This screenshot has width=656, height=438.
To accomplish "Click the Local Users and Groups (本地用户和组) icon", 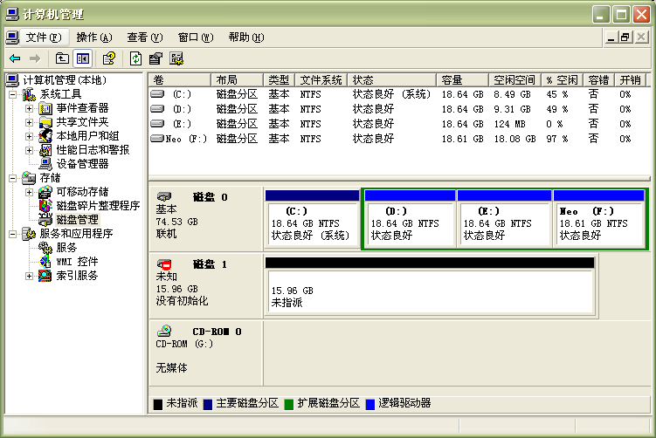I will 45,136.
